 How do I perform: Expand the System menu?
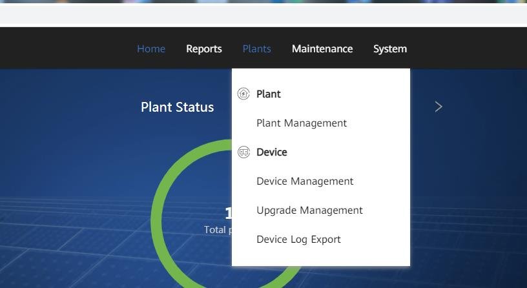pos(390,49)
